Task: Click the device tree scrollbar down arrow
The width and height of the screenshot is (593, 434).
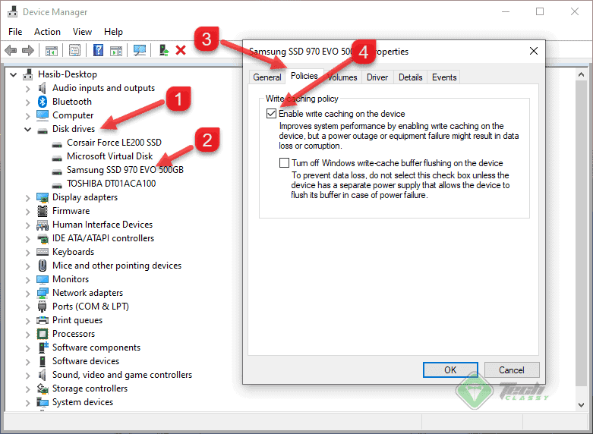Action: click(x=582, y=405)
